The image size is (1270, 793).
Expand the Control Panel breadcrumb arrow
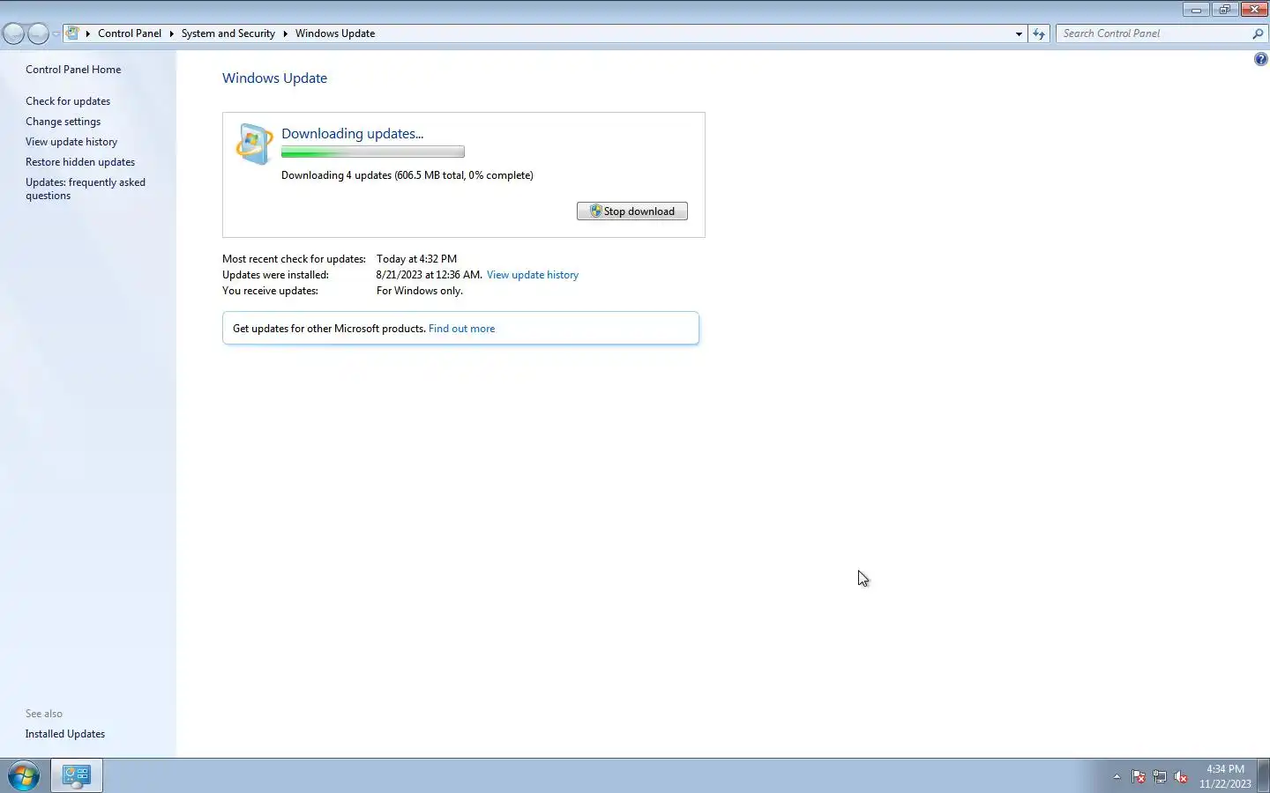(171, 33)
